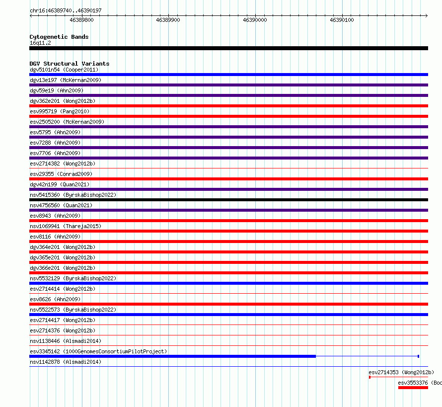Click the esv2714382 (Wong2012b) label

tap(63, 163)
